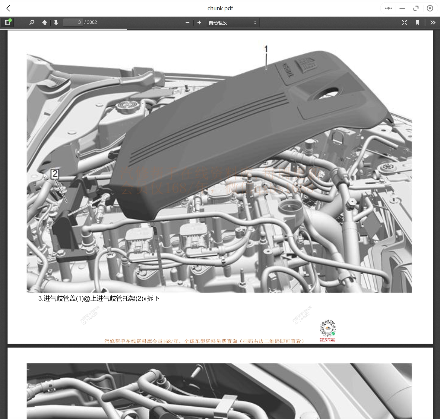Click the restore window size icon

coord(416,8)
